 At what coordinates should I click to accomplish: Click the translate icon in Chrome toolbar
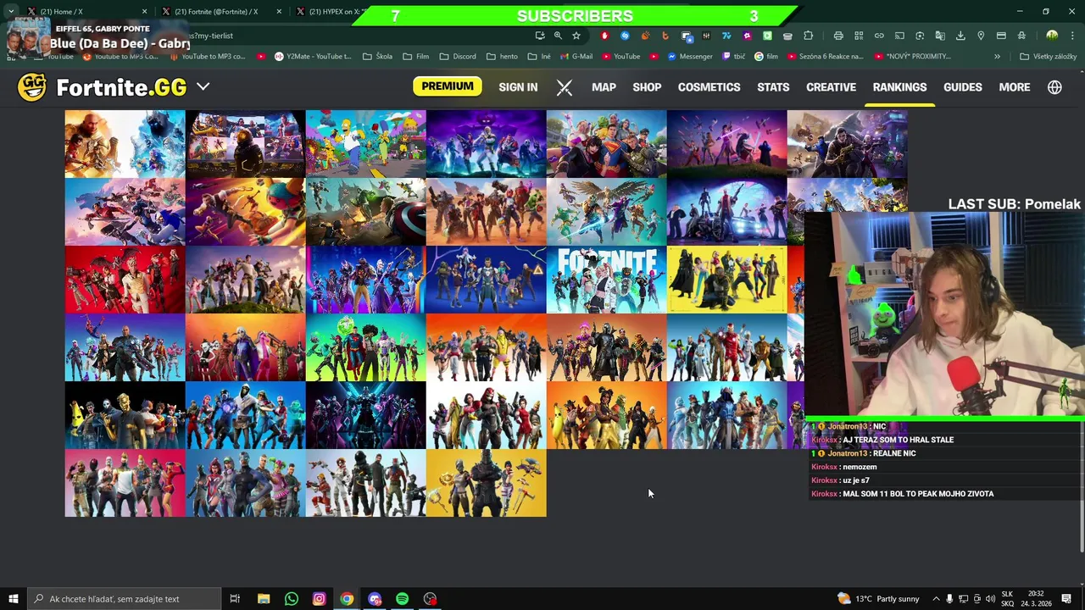coord(940,36)
